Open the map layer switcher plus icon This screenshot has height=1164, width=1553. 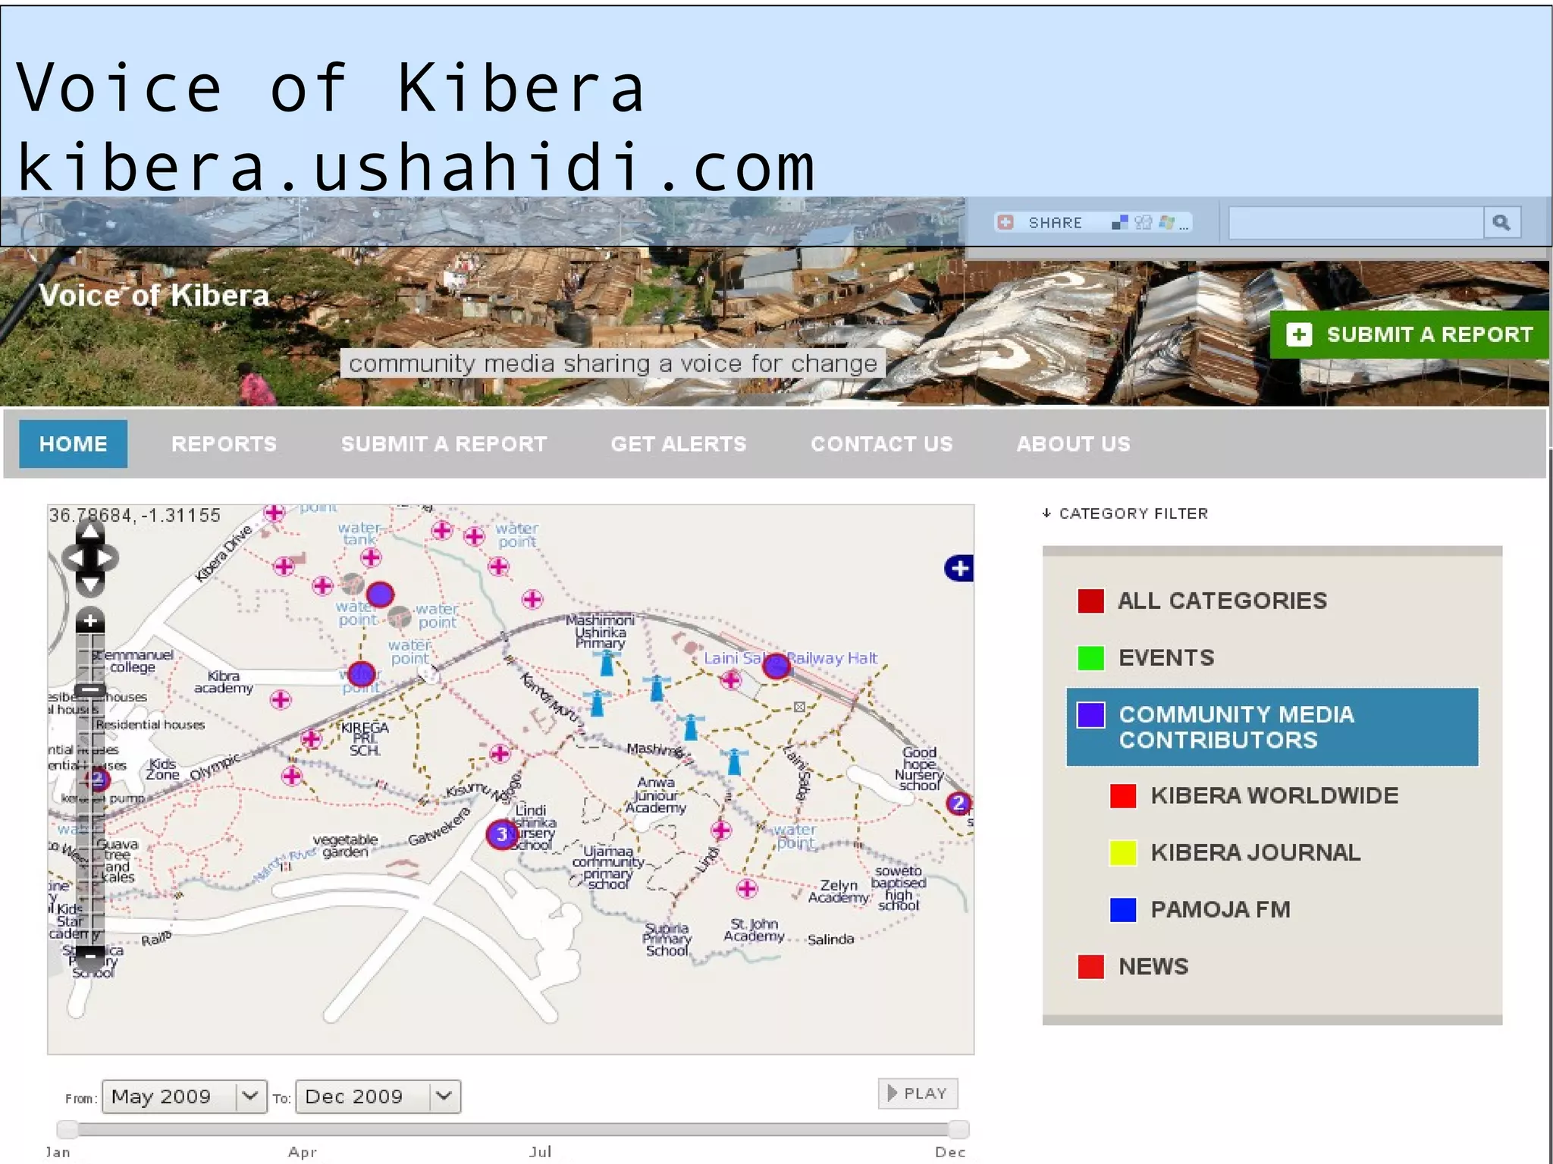(959, 568)
